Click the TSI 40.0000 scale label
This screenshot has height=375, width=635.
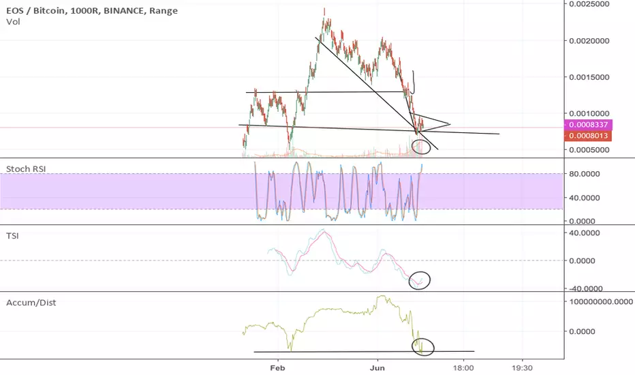click(x=585, y=233)
